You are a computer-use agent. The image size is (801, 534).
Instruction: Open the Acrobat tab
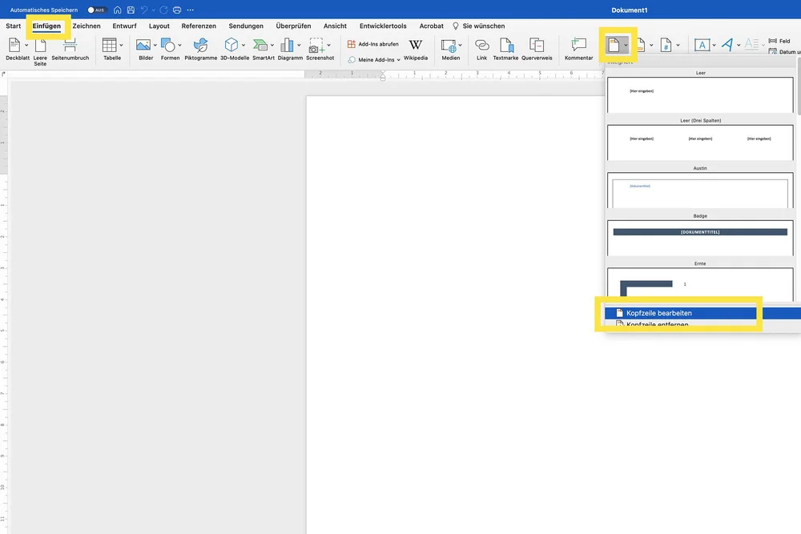(431, 26)
